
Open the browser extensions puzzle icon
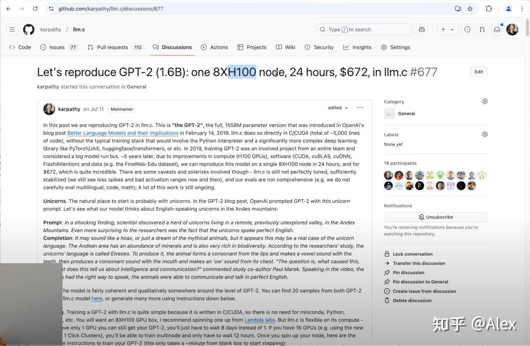click(488, 8)
